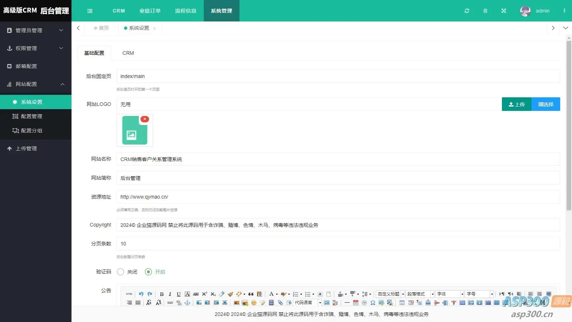Click the paste as plain text icon
572x322 pixels.
pos(260,294)
